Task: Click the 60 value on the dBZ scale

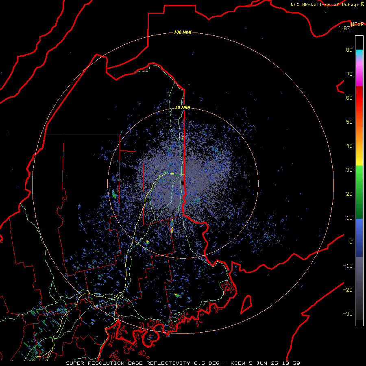Action: (349, 98)
